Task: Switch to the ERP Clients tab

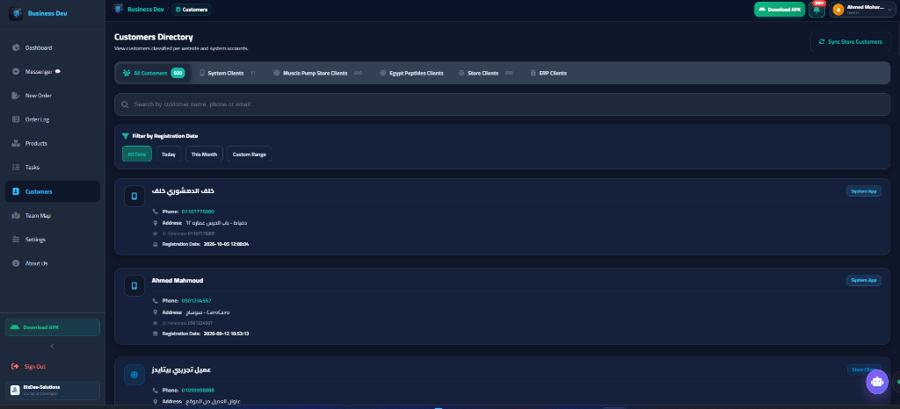Action: 548,73
